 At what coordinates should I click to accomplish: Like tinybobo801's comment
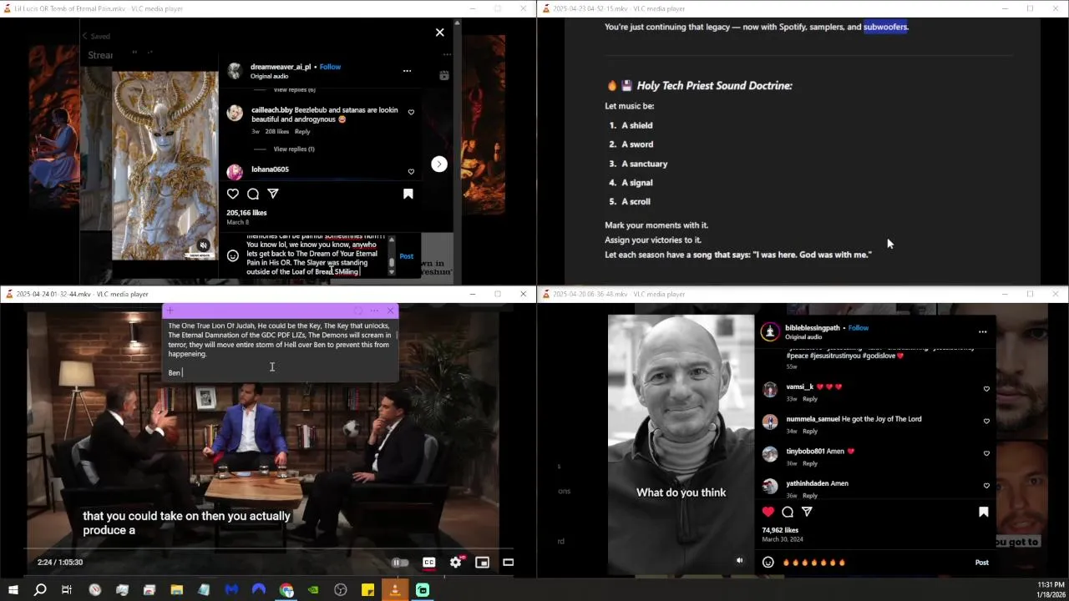(x=986, y=454)
